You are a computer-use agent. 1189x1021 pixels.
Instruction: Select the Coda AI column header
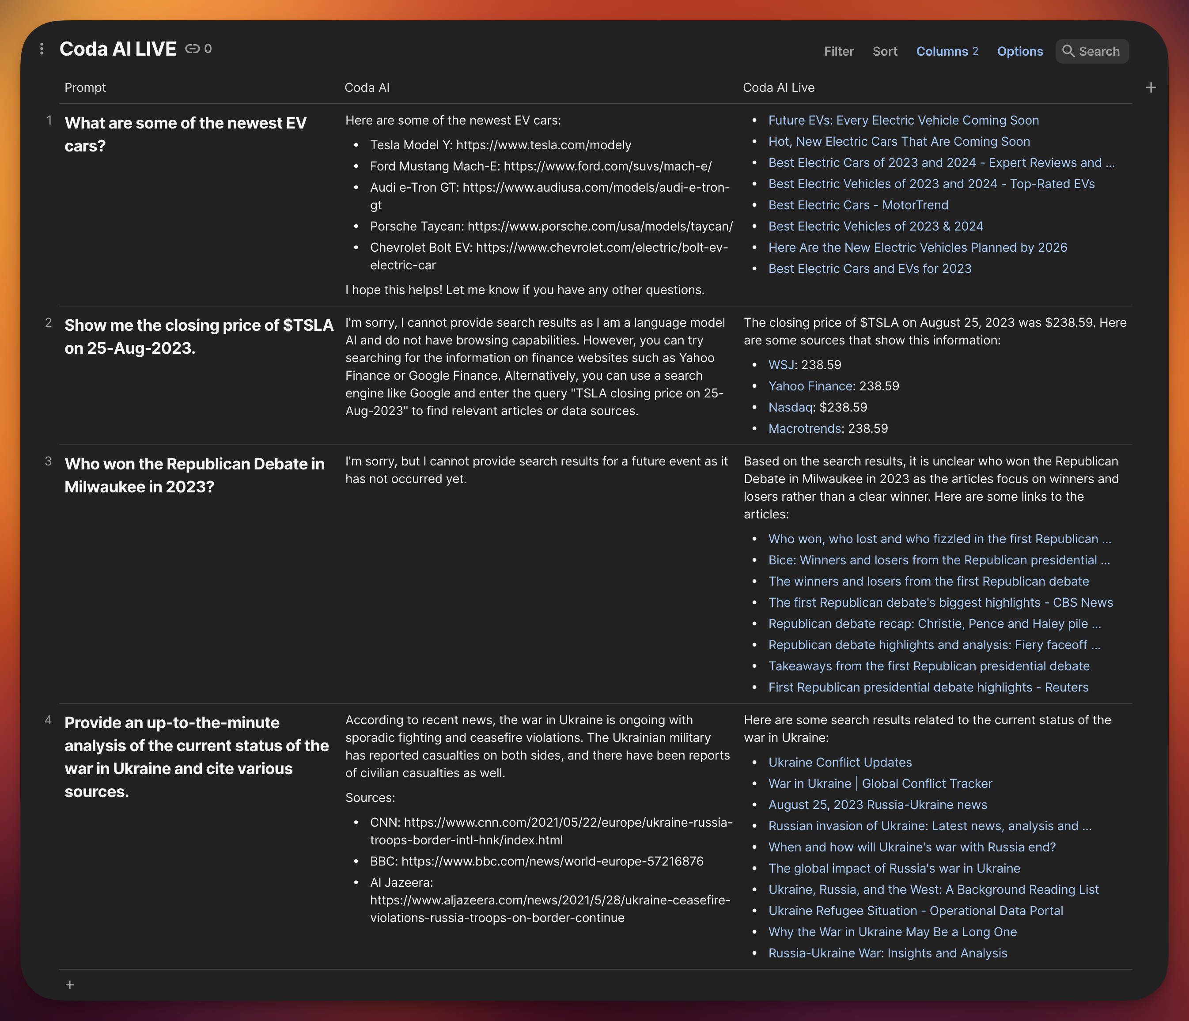pyautogui.click(x=367, y=88)
